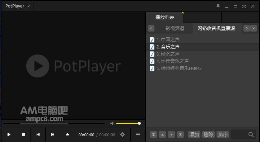This screenshot has height=142, width=260.
Task: Select playlist entry 3. 经济之声
Action: [202, 54]
